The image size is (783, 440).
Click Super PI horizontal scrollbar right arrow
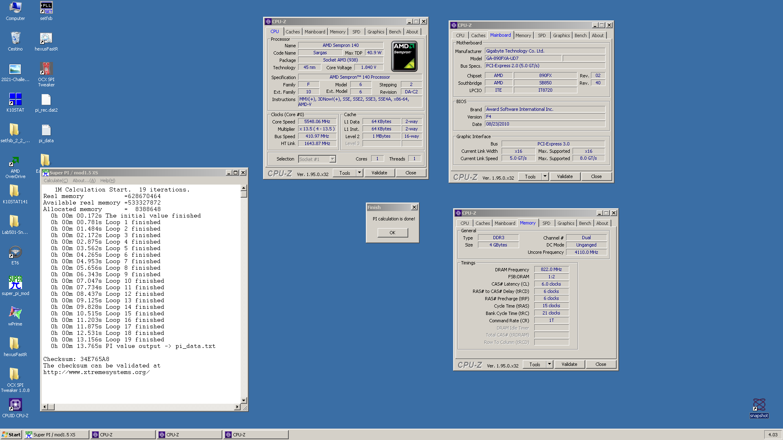[x=237, y=407]
